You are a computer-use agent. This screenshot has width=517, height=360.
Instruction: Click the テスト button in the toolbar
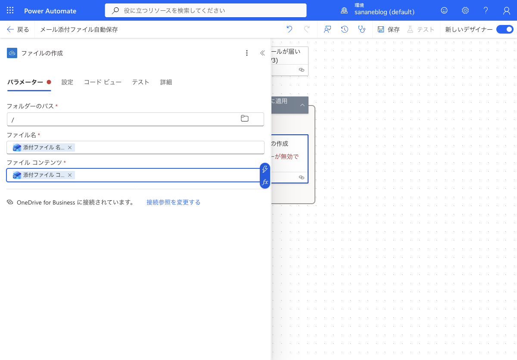[420, 29]
